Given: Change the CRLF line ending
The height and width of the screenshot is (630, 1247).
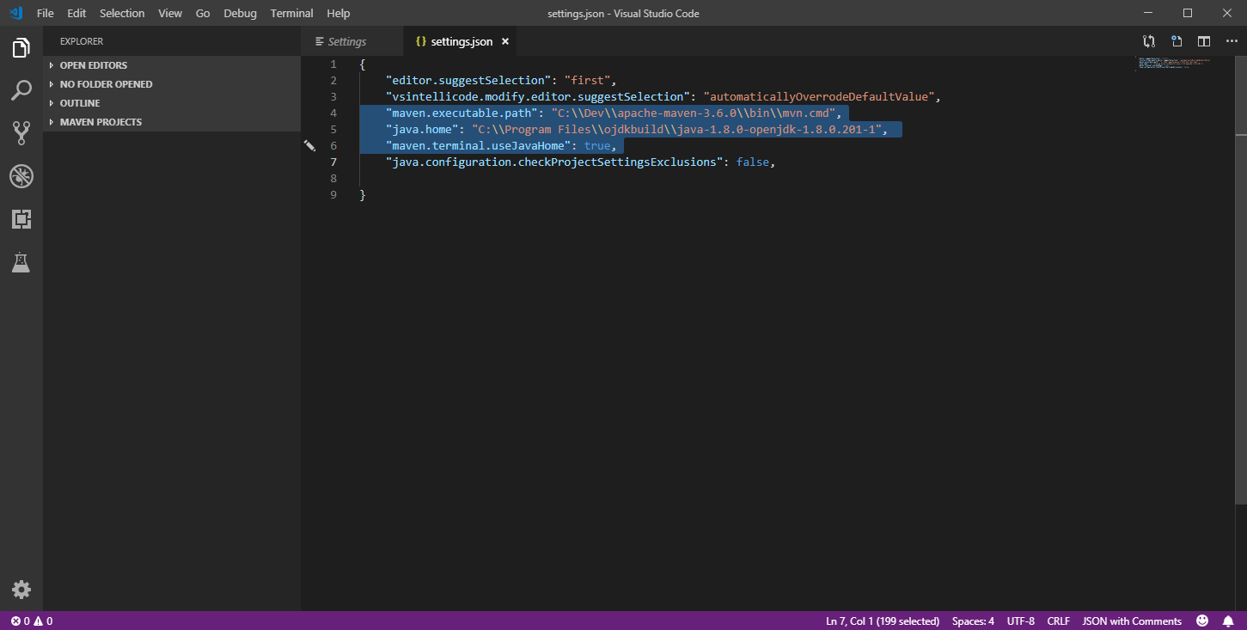Looking at the screenshot, I should click(x=1058, y=621).
